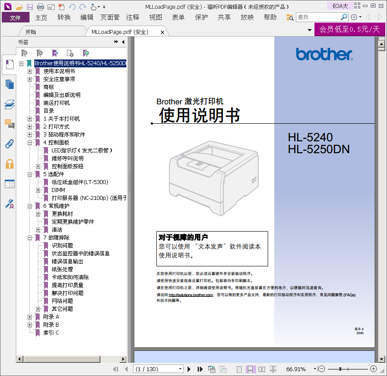
Task: Click the redo arrow icon
Action: (x=83, y=7)
